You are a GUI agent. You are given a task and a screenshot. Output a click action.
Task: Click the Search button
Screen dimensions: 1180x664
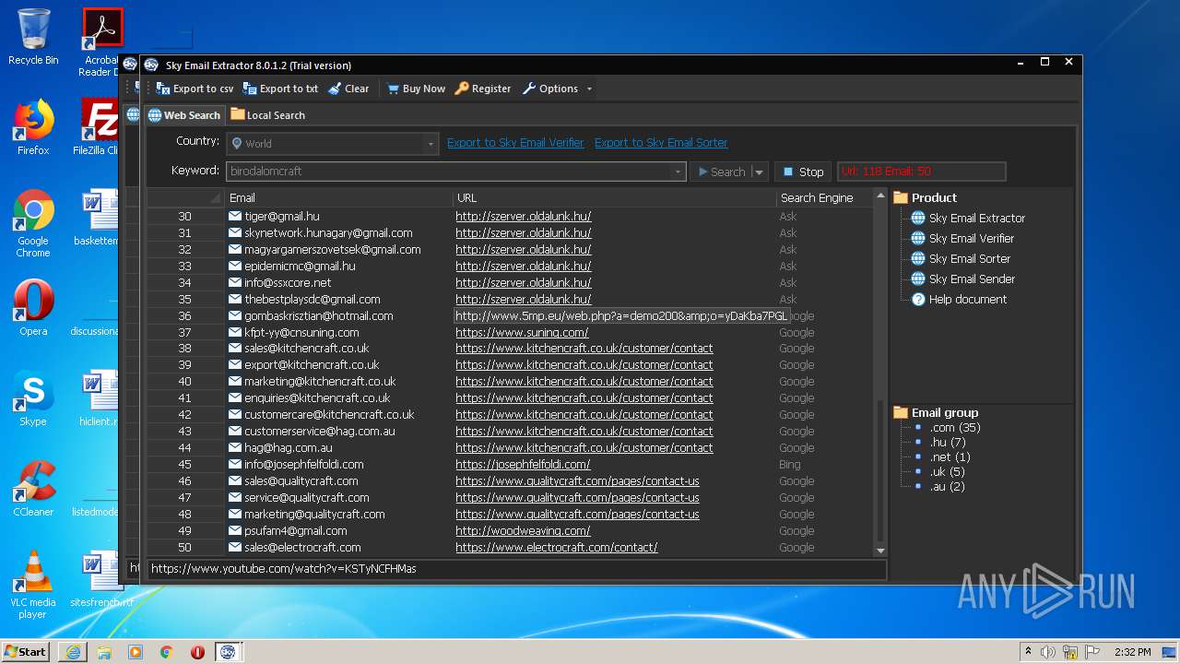(721, 172)
